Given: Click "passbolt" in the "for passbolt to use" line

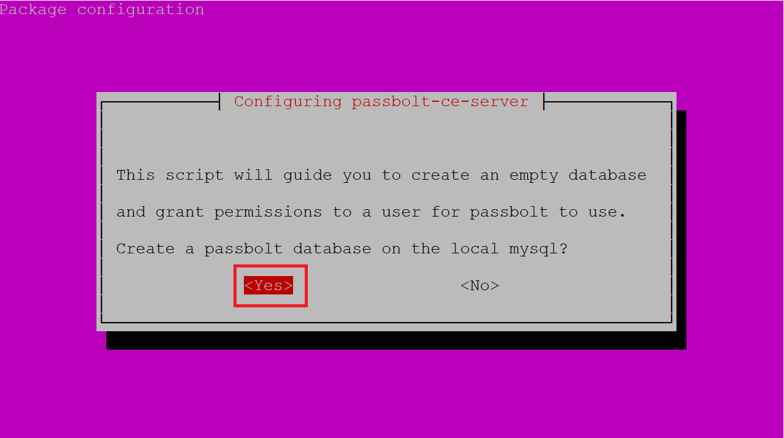Looking at the screenshot, I should [x=509, y=212].
